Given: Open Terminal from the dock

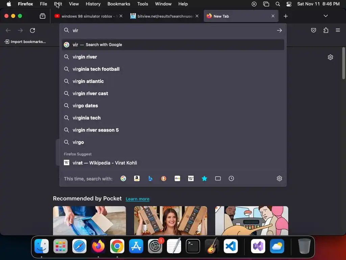Looking at the screenshot, I should pyautogui.click(x=193, y=246).
